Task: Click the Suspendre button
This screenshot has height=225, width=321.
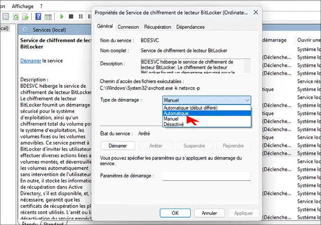Action: [194, 145]
